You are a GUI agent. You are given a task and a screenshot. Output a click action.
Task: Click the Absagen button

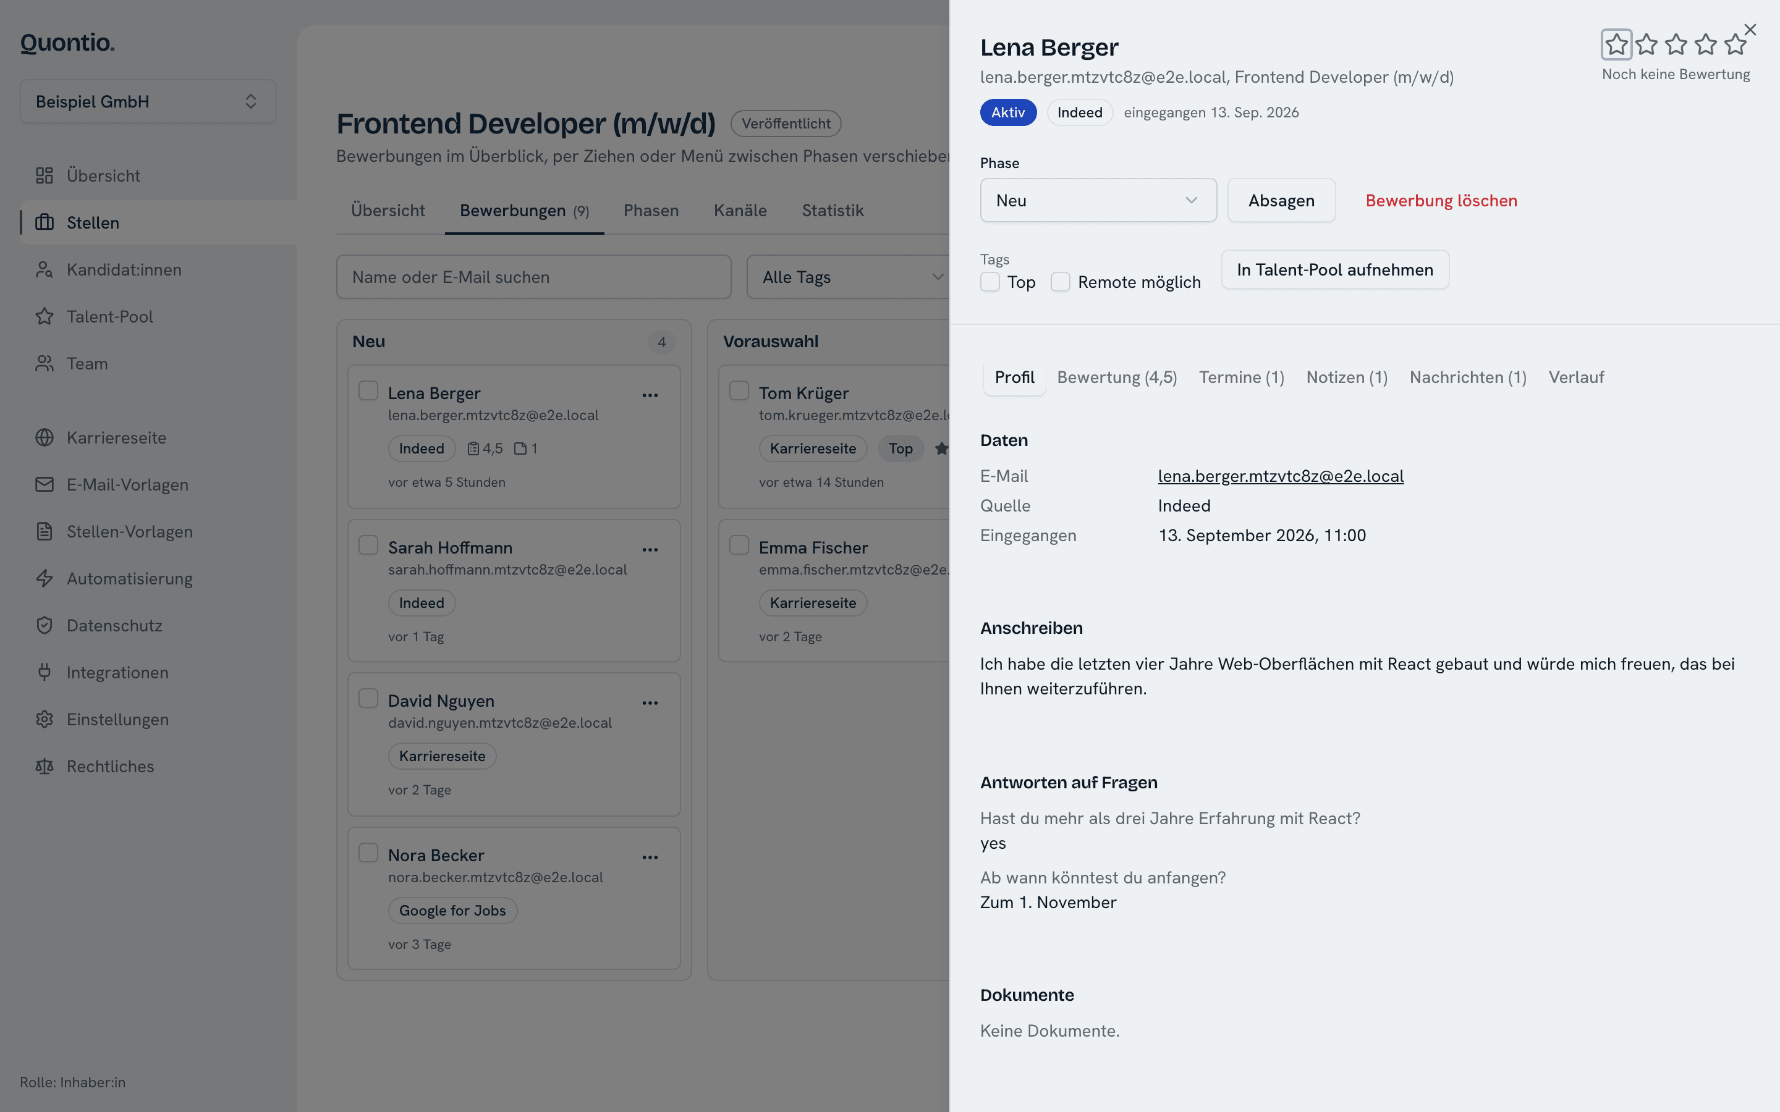pyautogui.click(x=1281, y=200)
